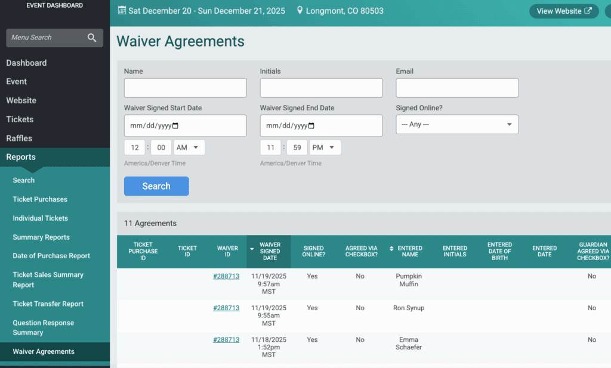Click sort arrows on Entered Name column
Screen dimensions: 611x368
[x=391, y=249]
